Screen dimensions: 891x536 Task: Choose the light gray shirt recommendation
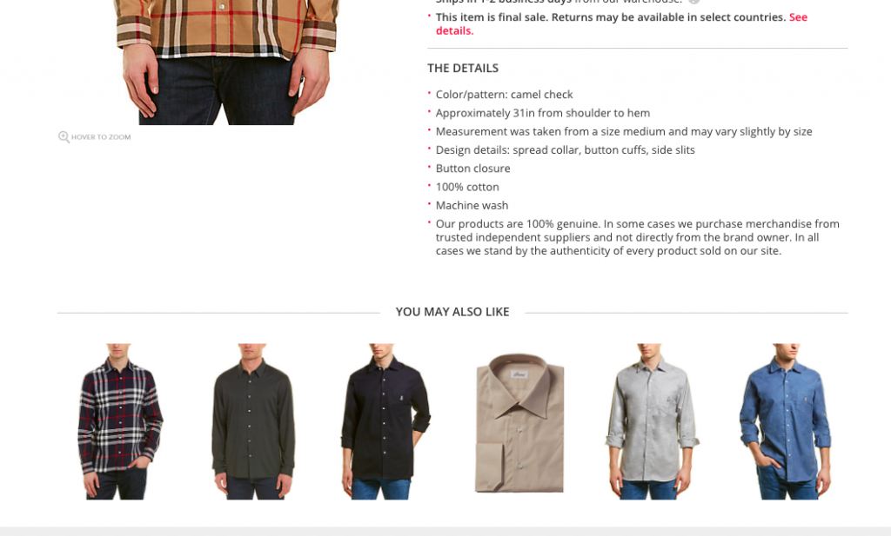coord(651,421)
